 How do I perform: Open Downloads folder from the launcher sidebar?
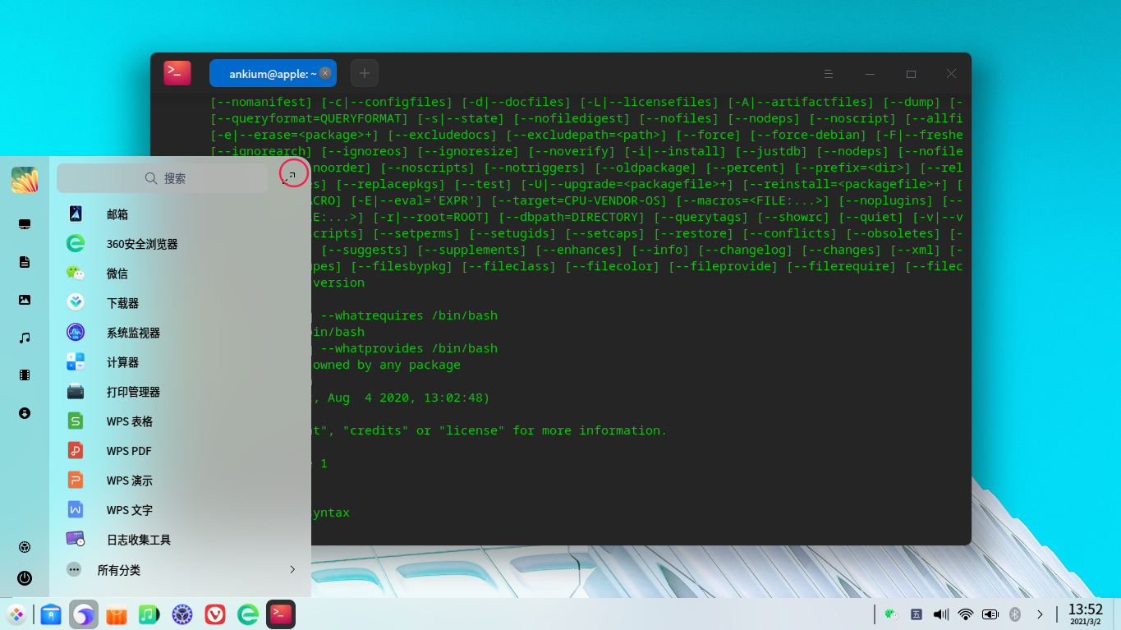point(25,413)
